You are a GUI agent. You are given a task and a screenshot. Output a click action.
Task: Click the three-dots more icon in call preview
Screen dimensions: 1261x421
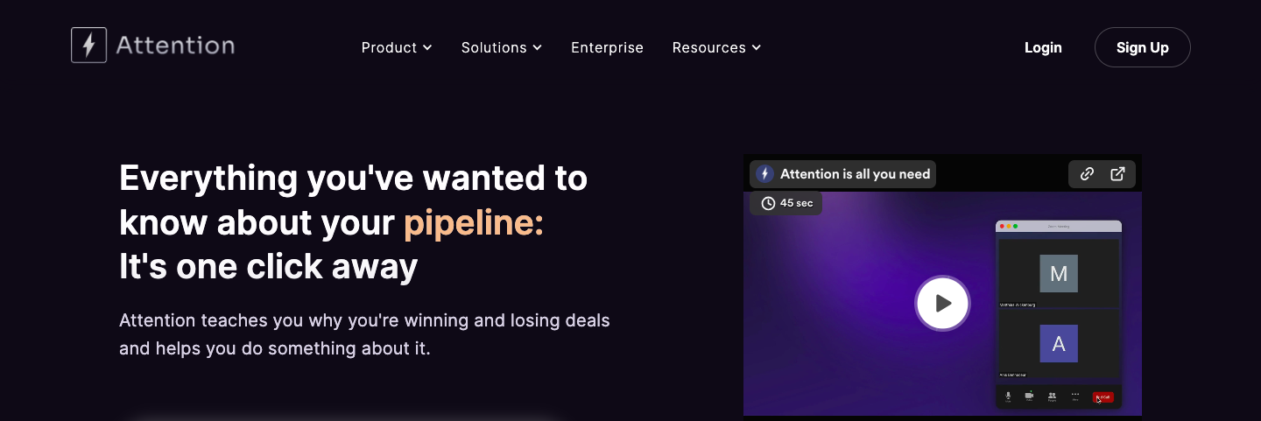click(x=1075, y=396)
